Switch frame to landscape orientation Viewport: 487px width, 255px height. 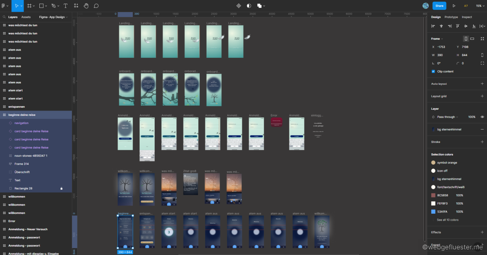(472, 39)
